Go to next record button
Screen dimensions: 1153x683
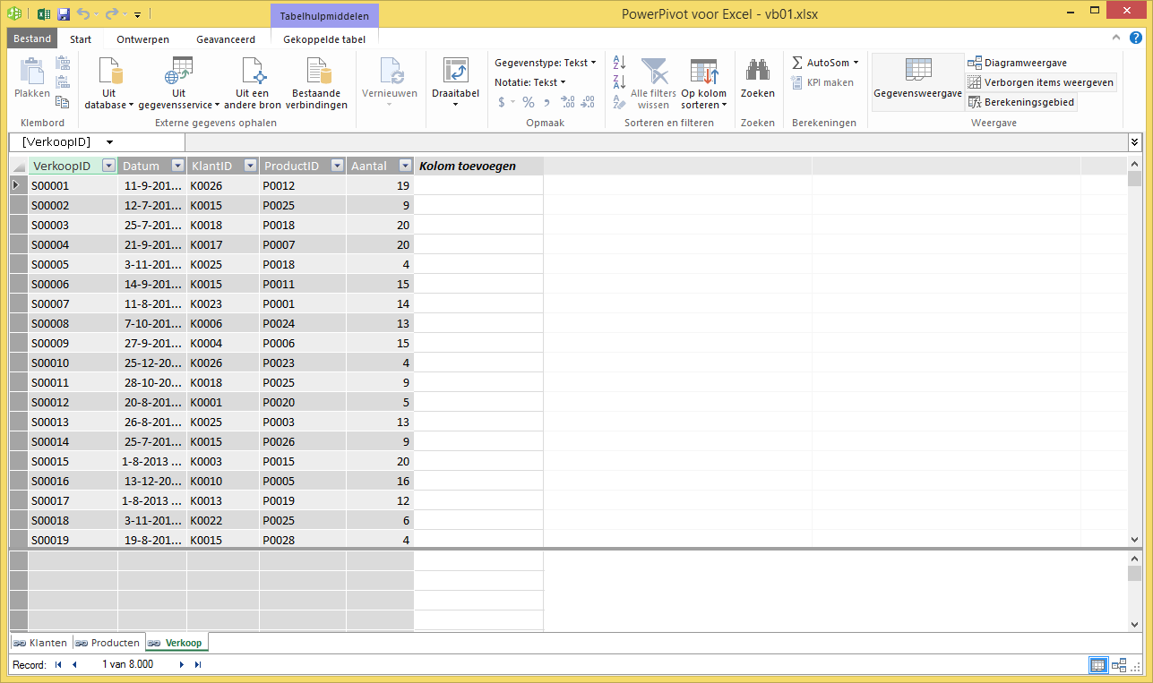point(182,665)
